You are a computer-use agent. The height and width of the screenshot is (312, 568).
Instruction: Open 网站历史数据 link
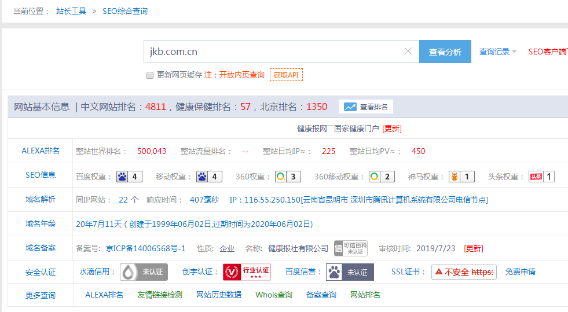[x=219, y=295]
